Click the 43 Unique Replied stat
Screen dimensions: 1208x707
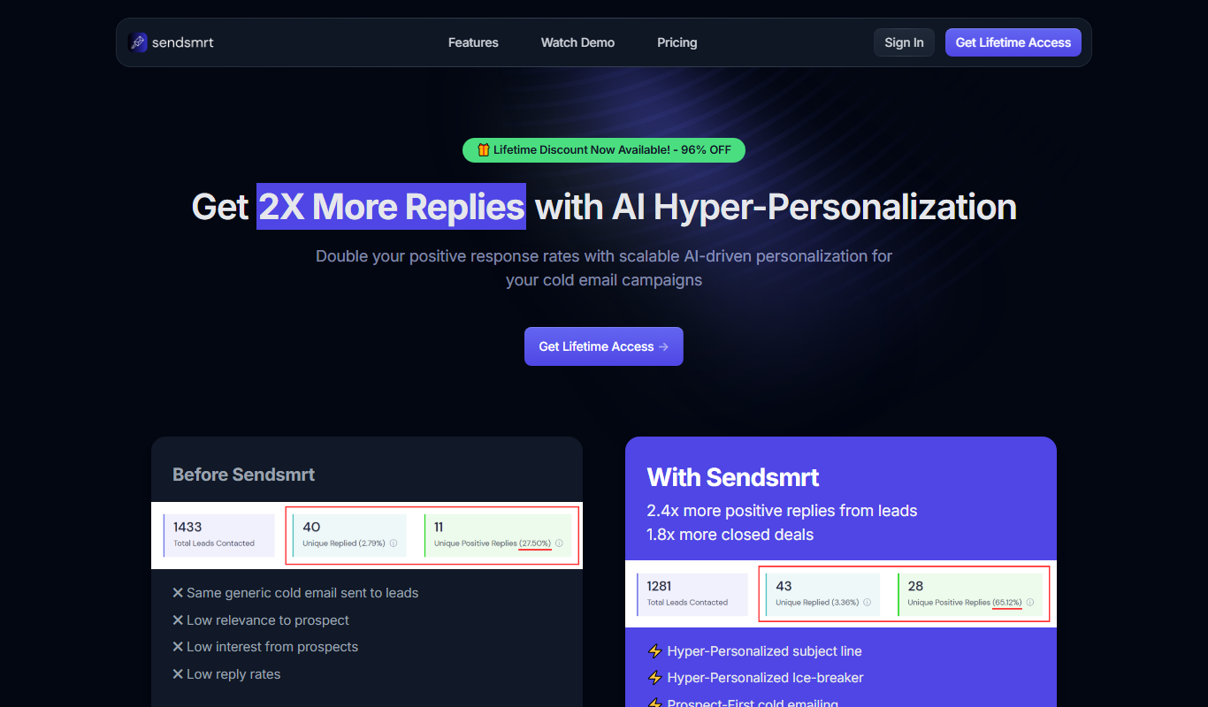tap(822, 594)
